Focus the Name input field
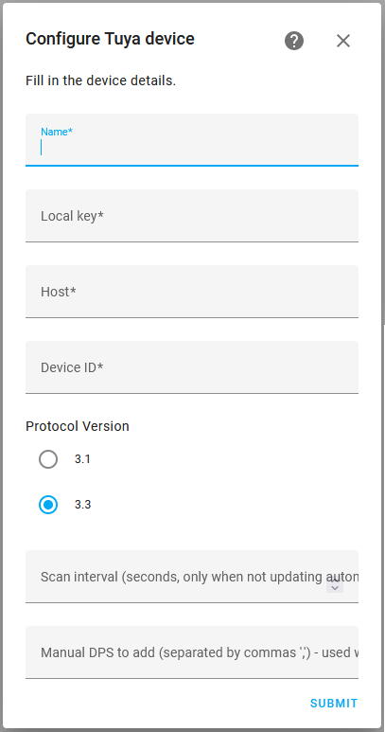 click(x=192, y=139)
